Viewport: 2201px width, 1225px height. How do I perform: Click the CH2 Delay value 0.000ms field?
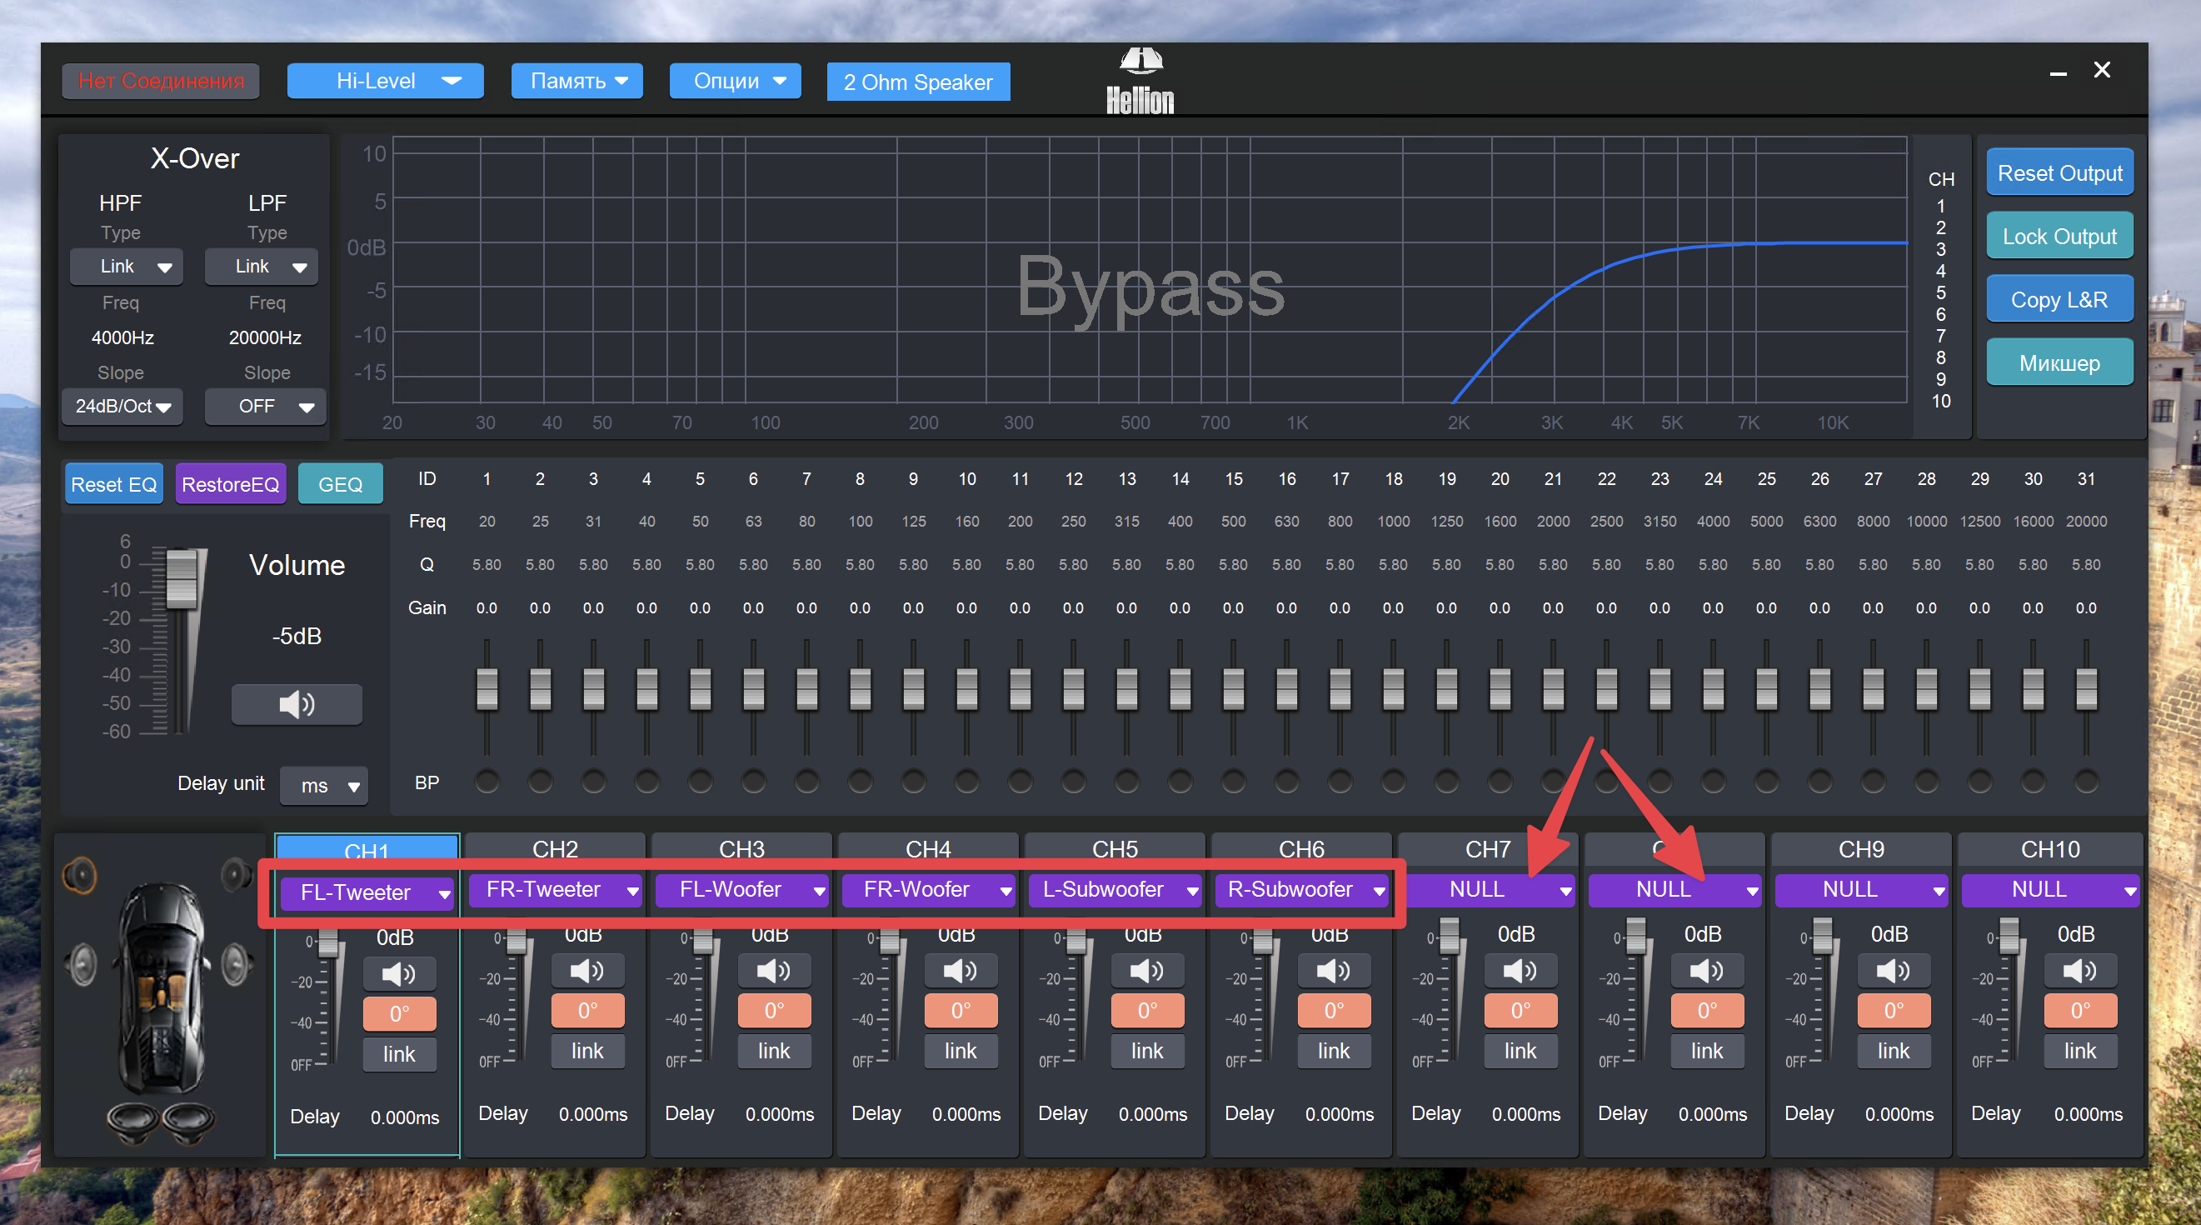coord(592,1113)
